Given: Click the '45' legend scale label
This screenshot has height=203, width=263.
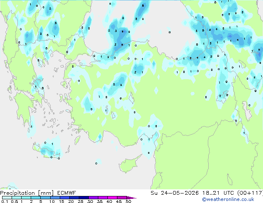Looking at the screenshot, I should click(119, 201).
